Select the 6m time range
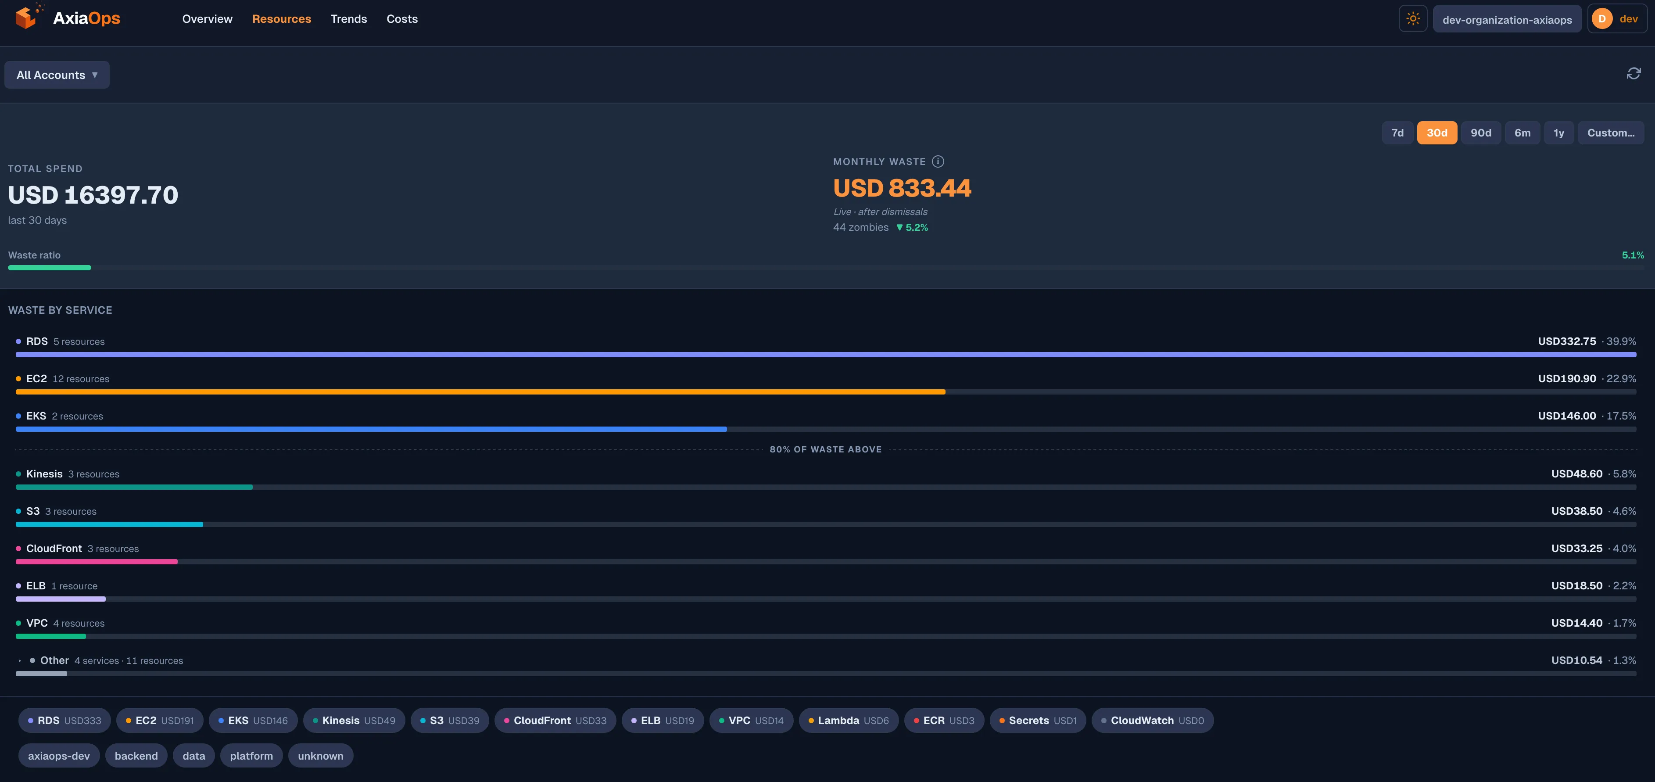Screen dimensions: 1655x782 click(x=1522, y=133)
